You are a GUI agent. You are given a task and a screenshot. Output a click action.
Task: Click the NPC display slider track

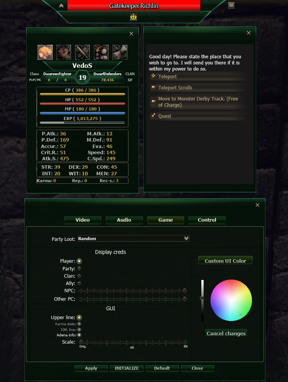133,291
